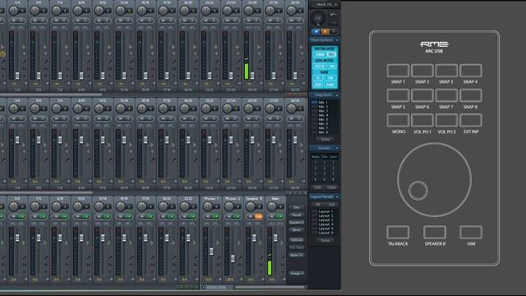The width and height of the screenshot is (526, 296).
Task: Open wrench settings on Phones 2 channel
Action: 240,257
